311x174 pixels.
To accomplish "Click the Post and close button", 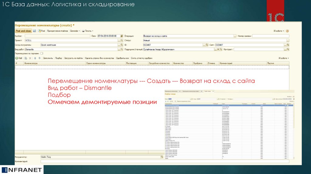I will pyautogui.click(x=23, y=31).
